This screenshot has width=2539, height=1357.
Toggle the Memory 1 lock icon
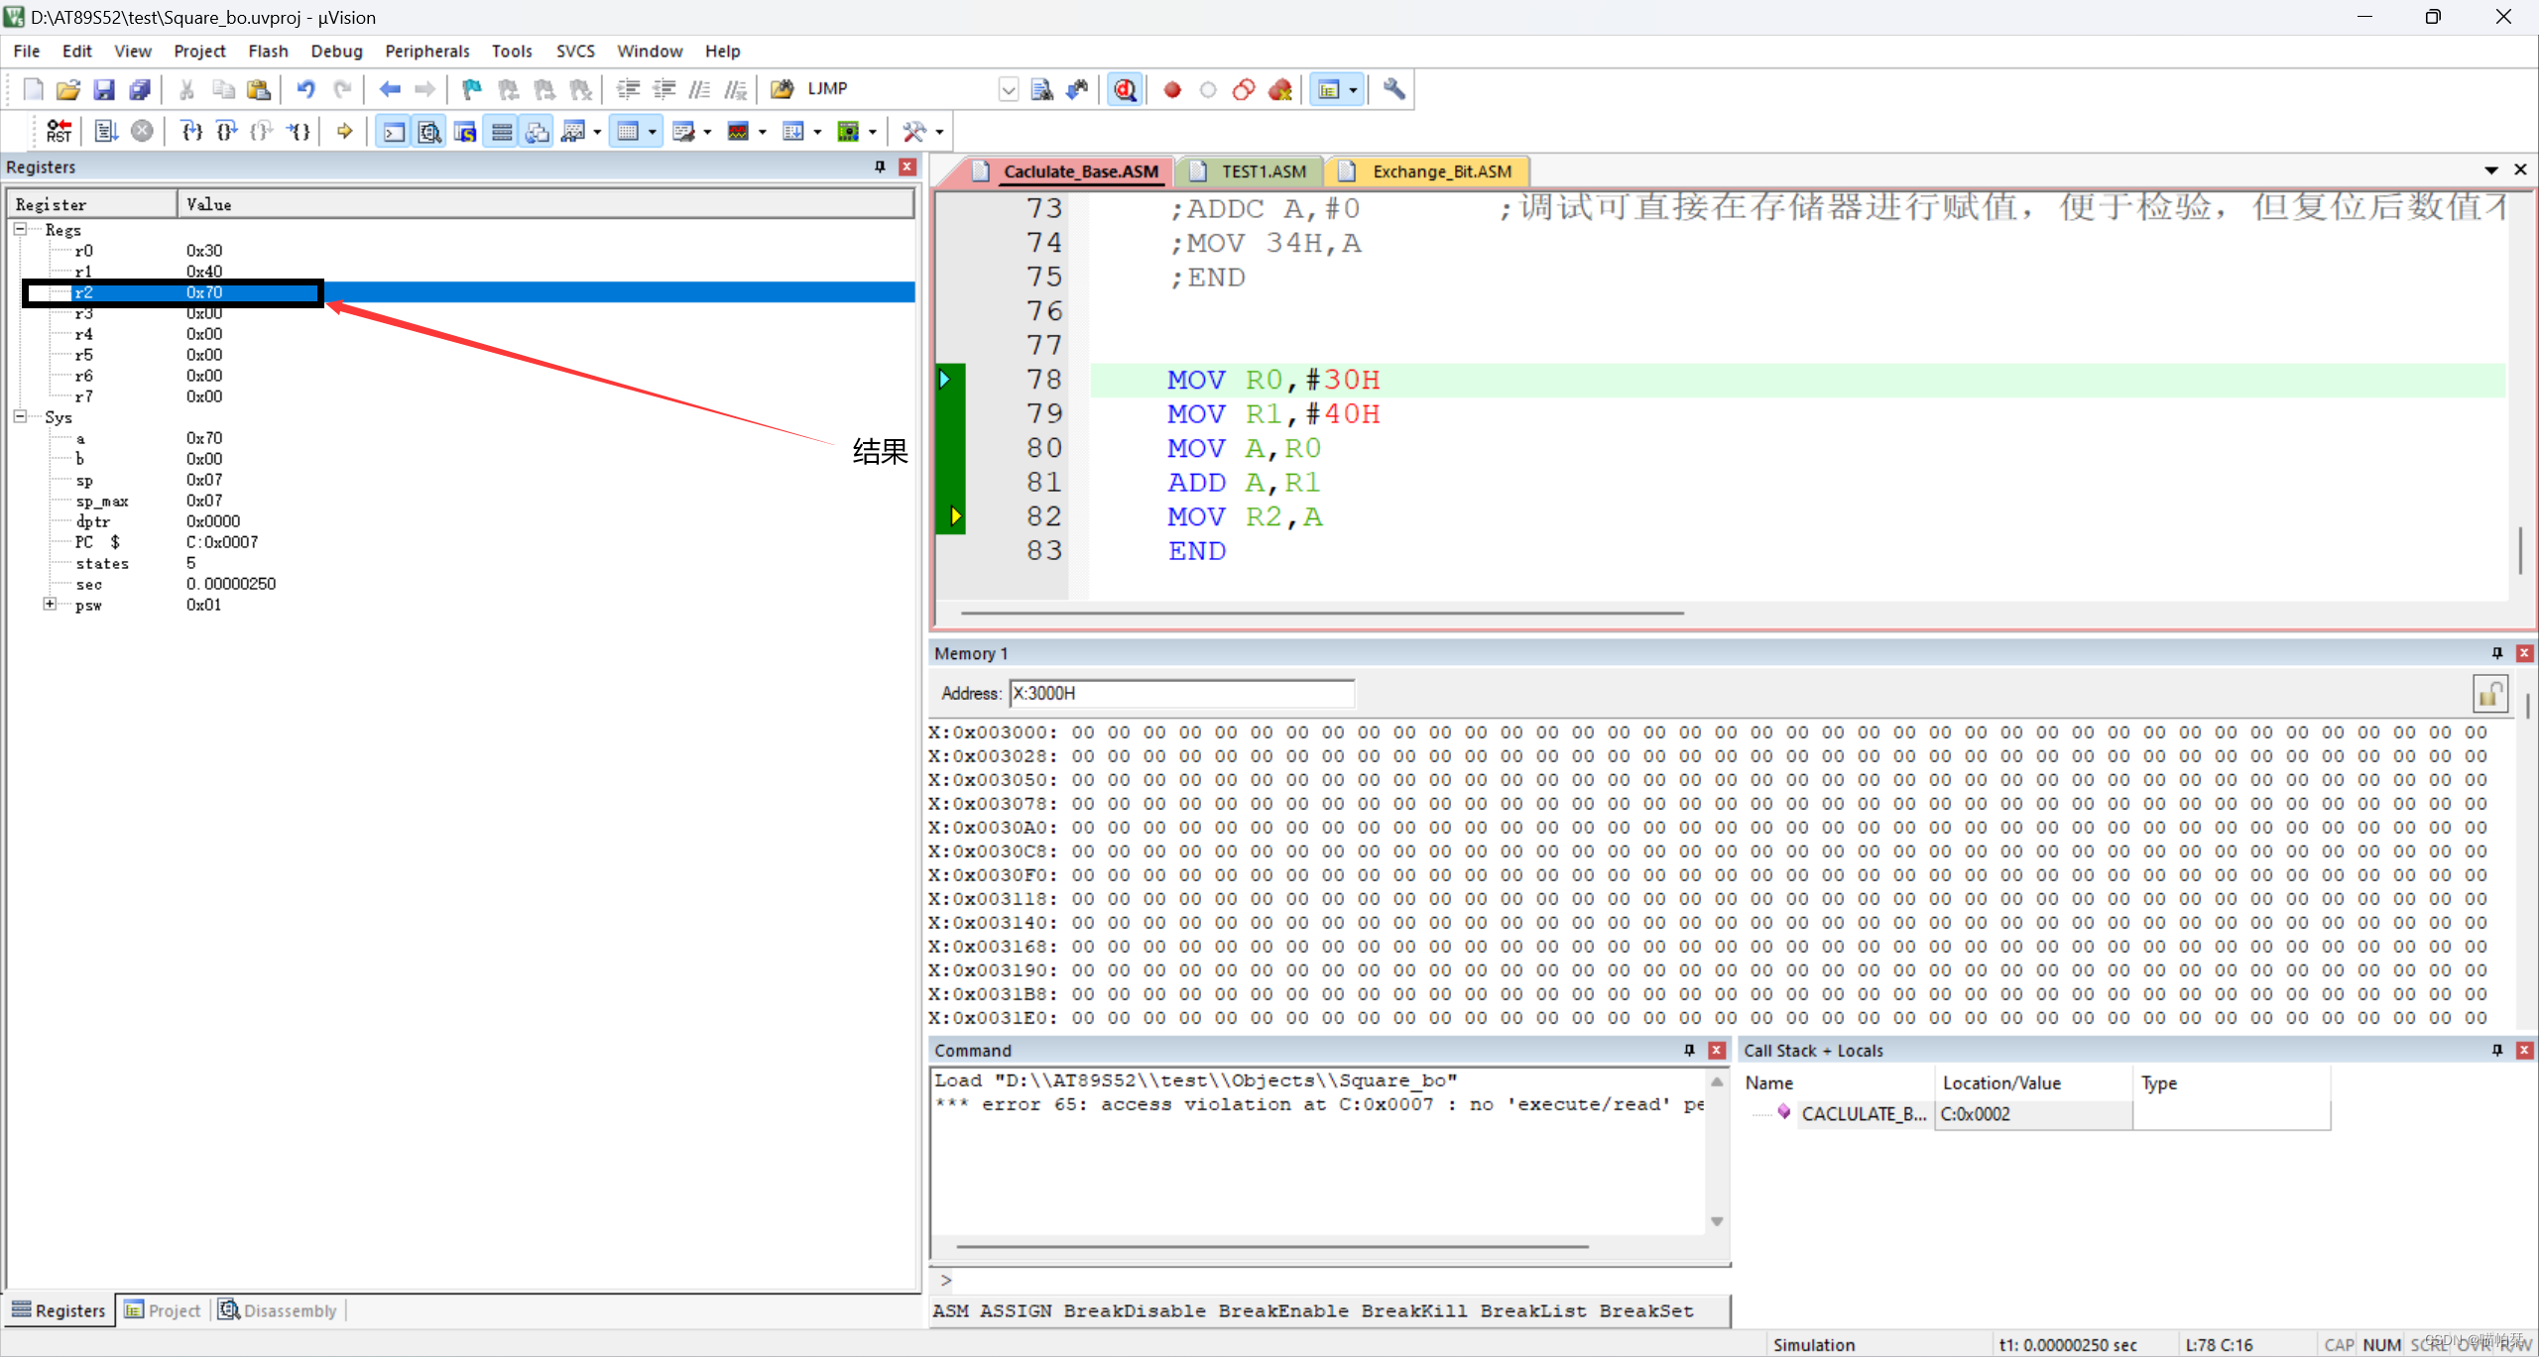click(x=2489, y=694)
